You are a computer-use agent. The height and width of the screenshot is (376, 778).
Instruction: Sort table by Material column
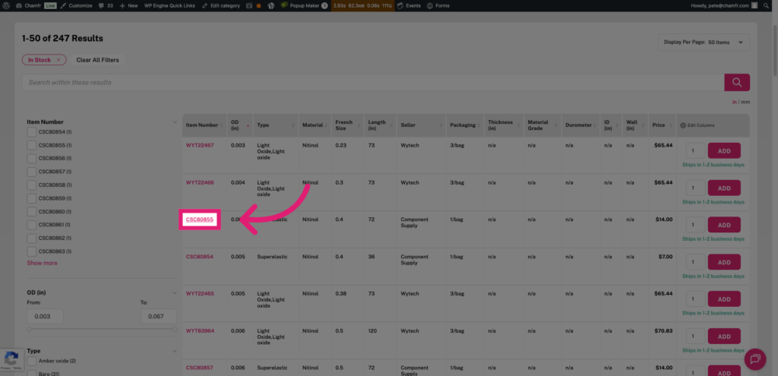click(x=315, y=125)
